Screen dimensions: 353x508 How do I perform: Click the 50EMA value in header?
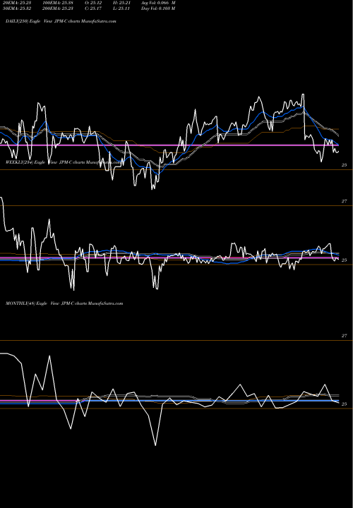coord(17,8)
